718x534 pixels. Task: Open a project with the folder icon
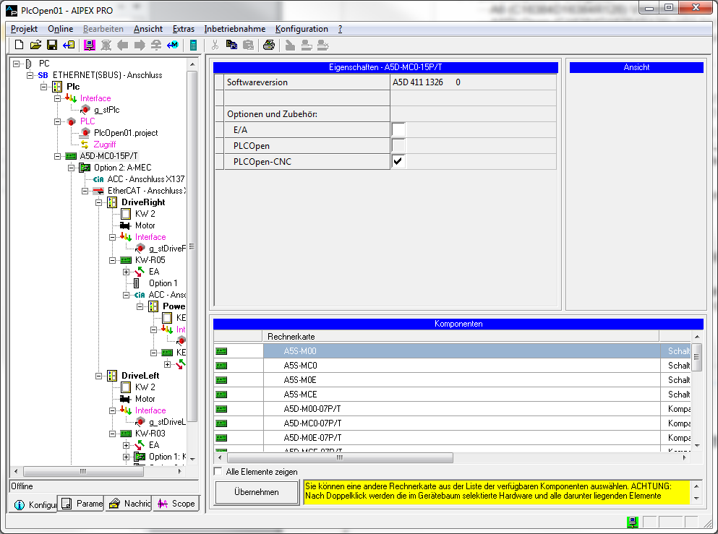[35, 45]
